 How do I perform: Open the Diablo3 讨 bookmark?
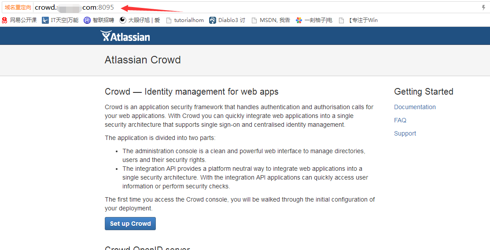click(x=227, y=20)
